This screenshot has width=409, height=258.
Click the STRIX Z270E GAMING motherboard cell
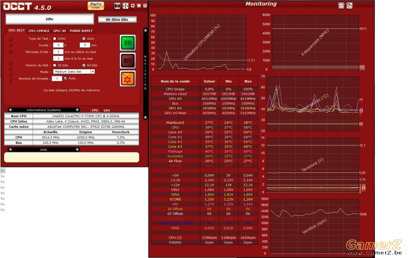[x=86, y=126]
